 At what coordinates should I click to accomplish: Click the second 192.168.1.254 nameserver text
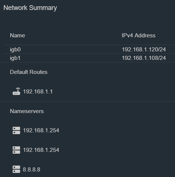(41, 150)
